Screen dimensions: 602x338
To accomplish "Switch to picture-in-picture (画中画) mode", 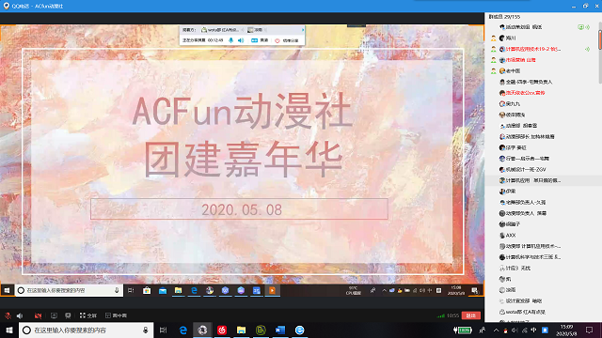I will [x=116, y=315].
